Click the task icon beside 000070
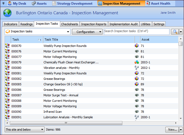184x135 pixels. click(7, 46)
